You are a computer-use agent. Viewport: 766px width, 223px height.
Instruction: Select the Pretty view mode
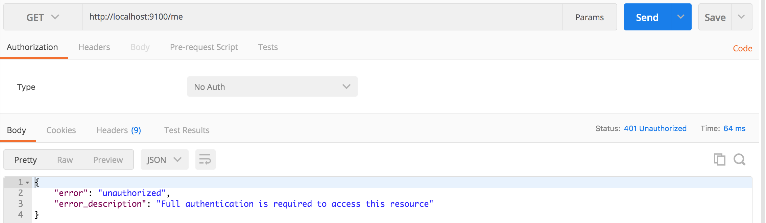pyautogui.click(x=25, y=159)
